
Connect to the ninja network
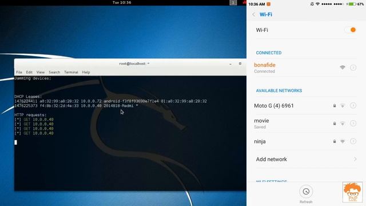[307, 141]
